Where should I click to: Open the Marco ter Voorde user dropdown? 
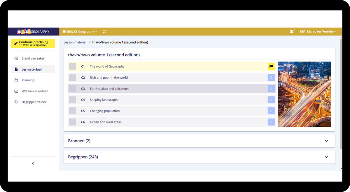pyautogui.click(x=321, y=32)
